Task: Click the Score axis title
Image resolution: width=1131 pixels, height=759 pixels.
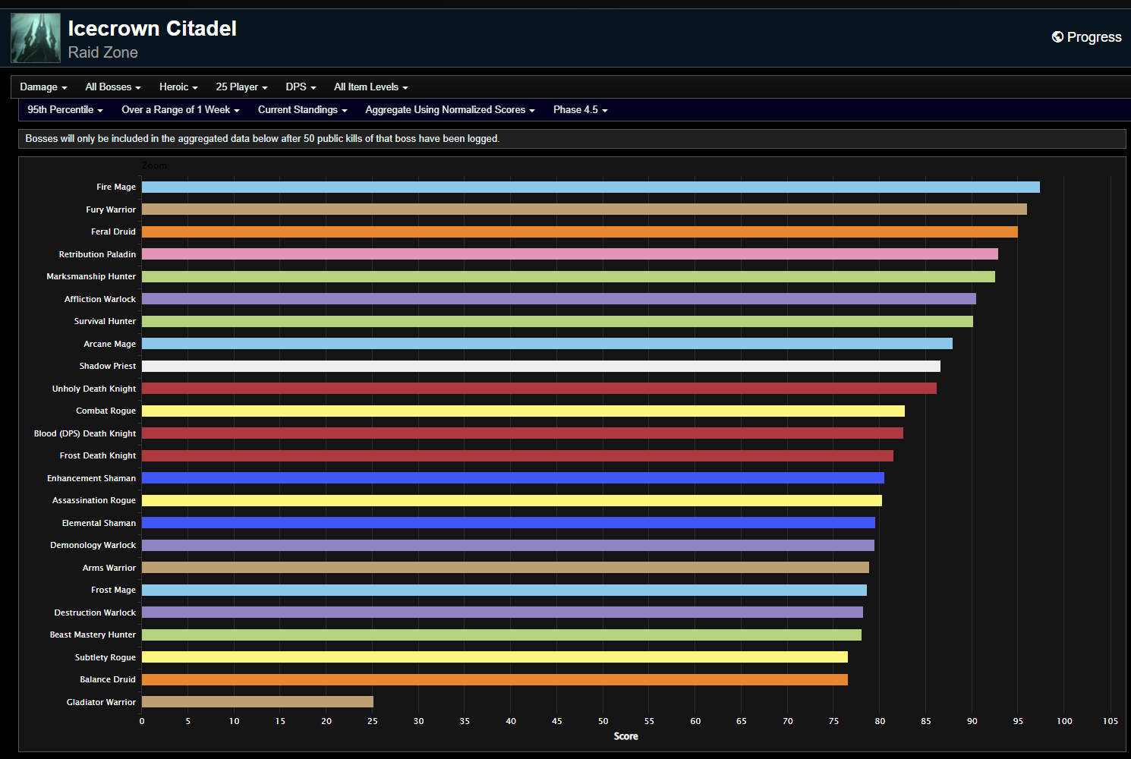Action: pyautogui.click(x=625, y=736)
